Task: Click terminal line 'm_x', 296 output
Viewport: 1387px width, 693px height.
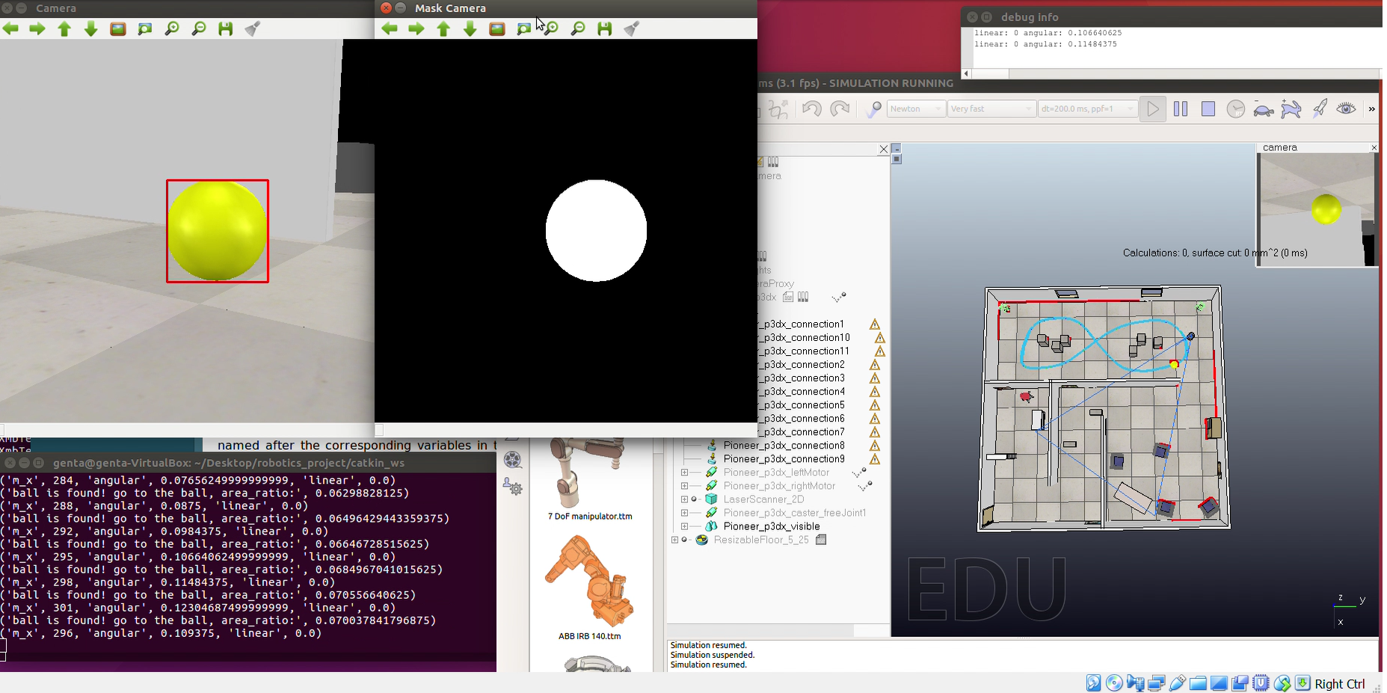Action: (x=162, y=633)
